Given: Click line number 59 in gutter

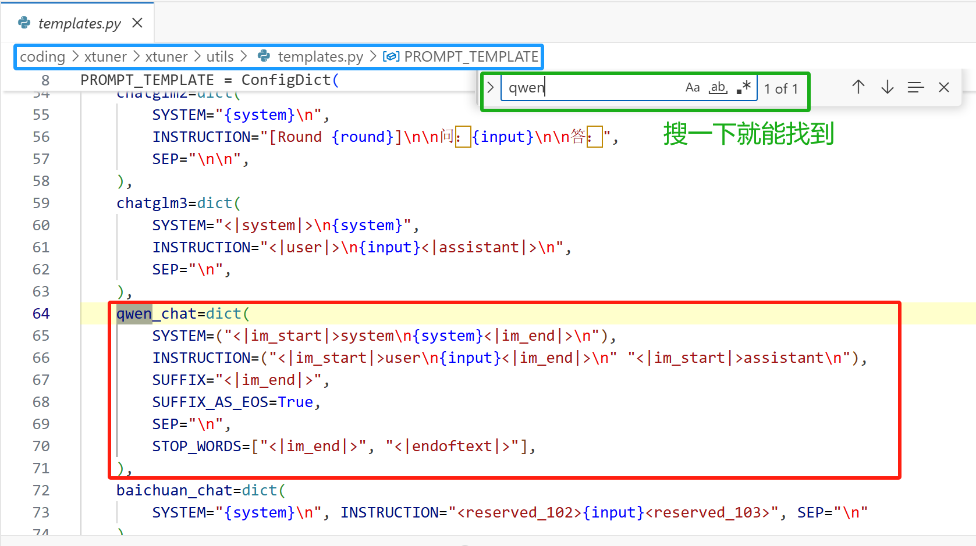Looking at the screenshot, I should coord(41,203).
